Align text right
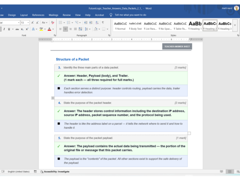 pyautogui.click(x=71, y=29)
